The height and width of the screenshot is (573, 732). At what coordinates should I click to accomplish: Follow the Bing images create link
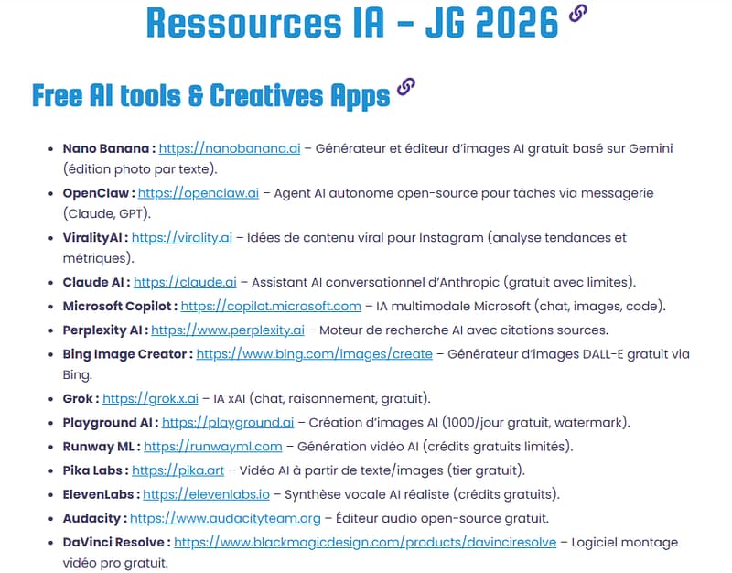click(314, 353)
